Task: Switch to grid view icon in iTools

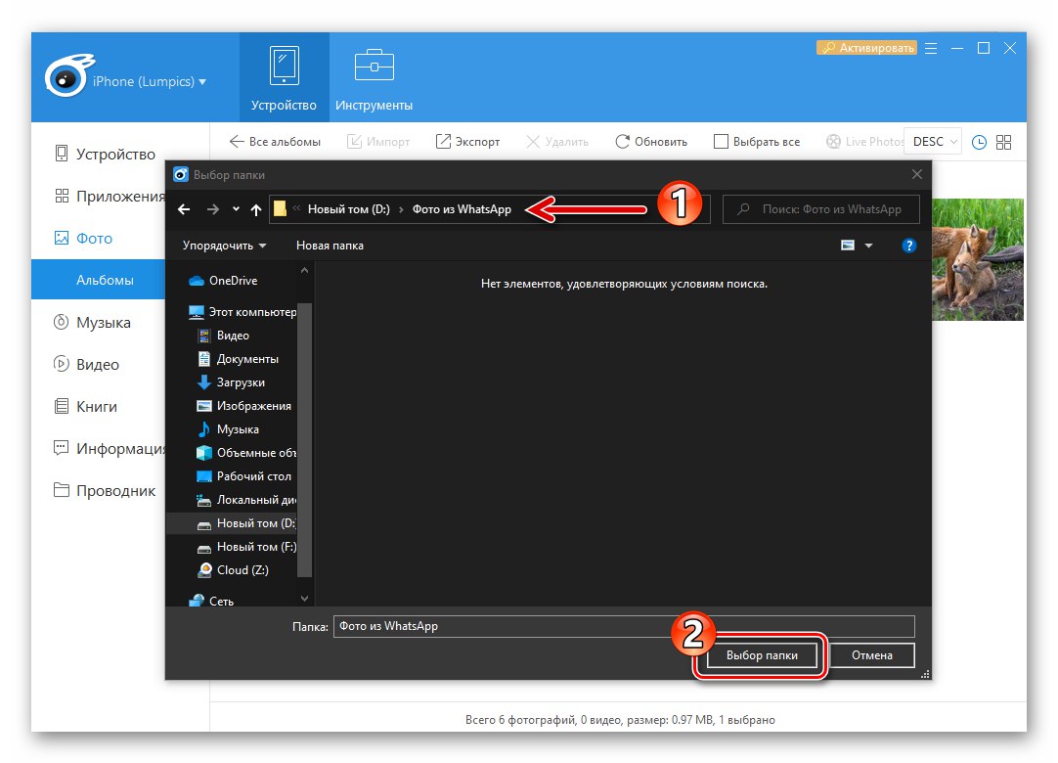Action: (x=1004, y=143)
